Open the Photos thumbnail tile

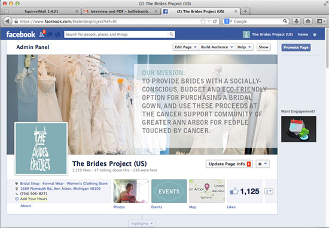(x=131, y=191)
